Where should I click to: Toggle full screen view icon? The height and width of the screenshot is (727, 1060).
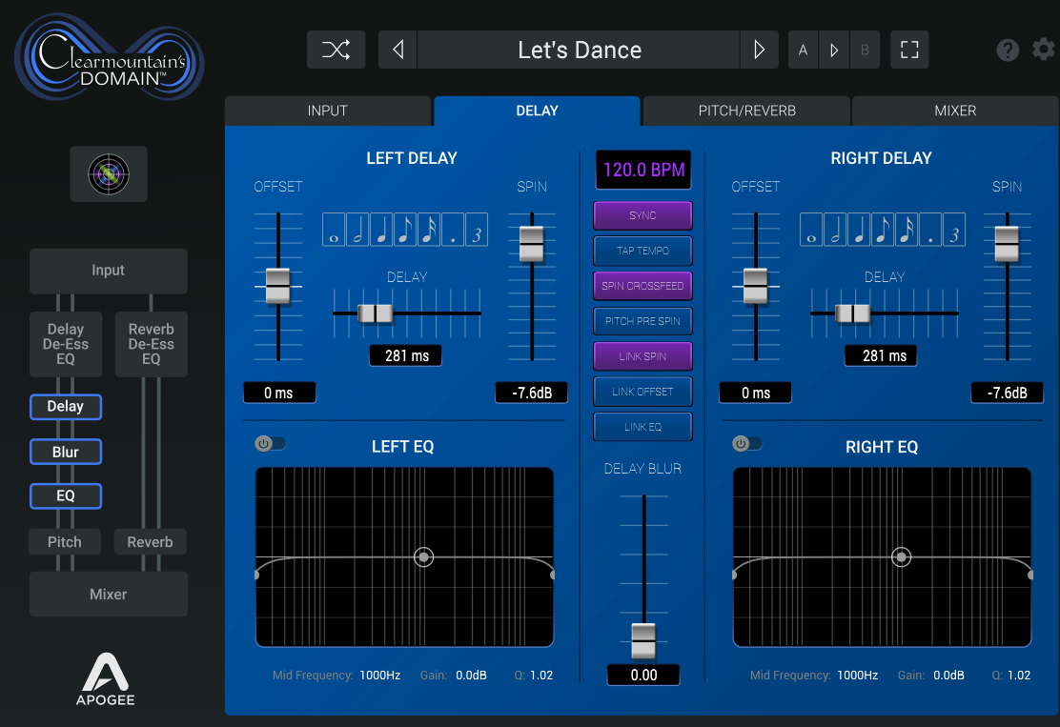[x=909, y=50]
